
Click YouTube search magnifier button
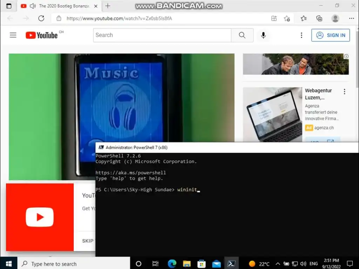point(242,35)
